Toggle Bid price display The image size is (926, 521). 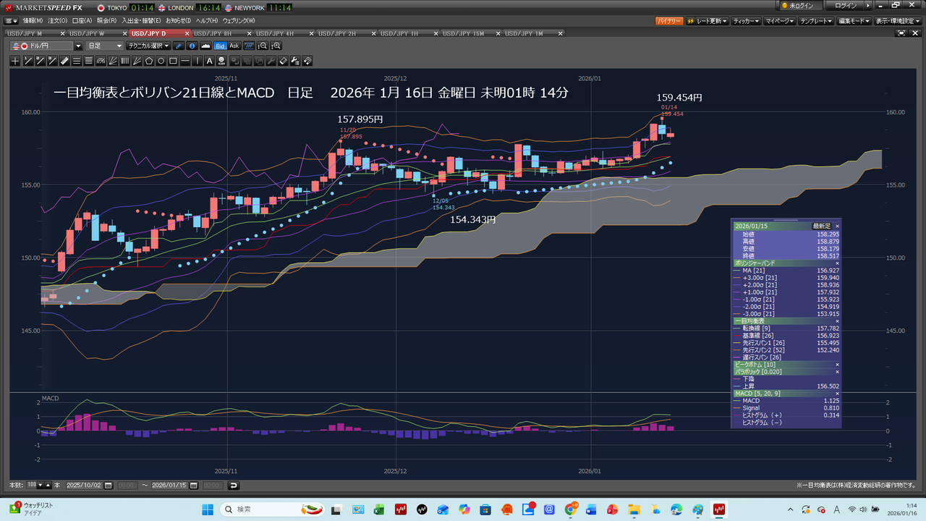coord(220,46)
